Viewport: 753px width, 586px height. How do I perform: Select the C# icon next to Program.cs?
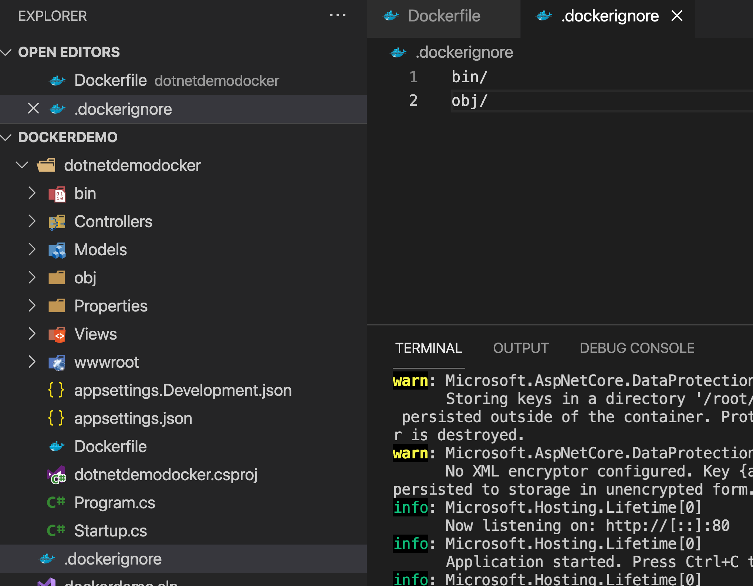[x=56, y=502]
